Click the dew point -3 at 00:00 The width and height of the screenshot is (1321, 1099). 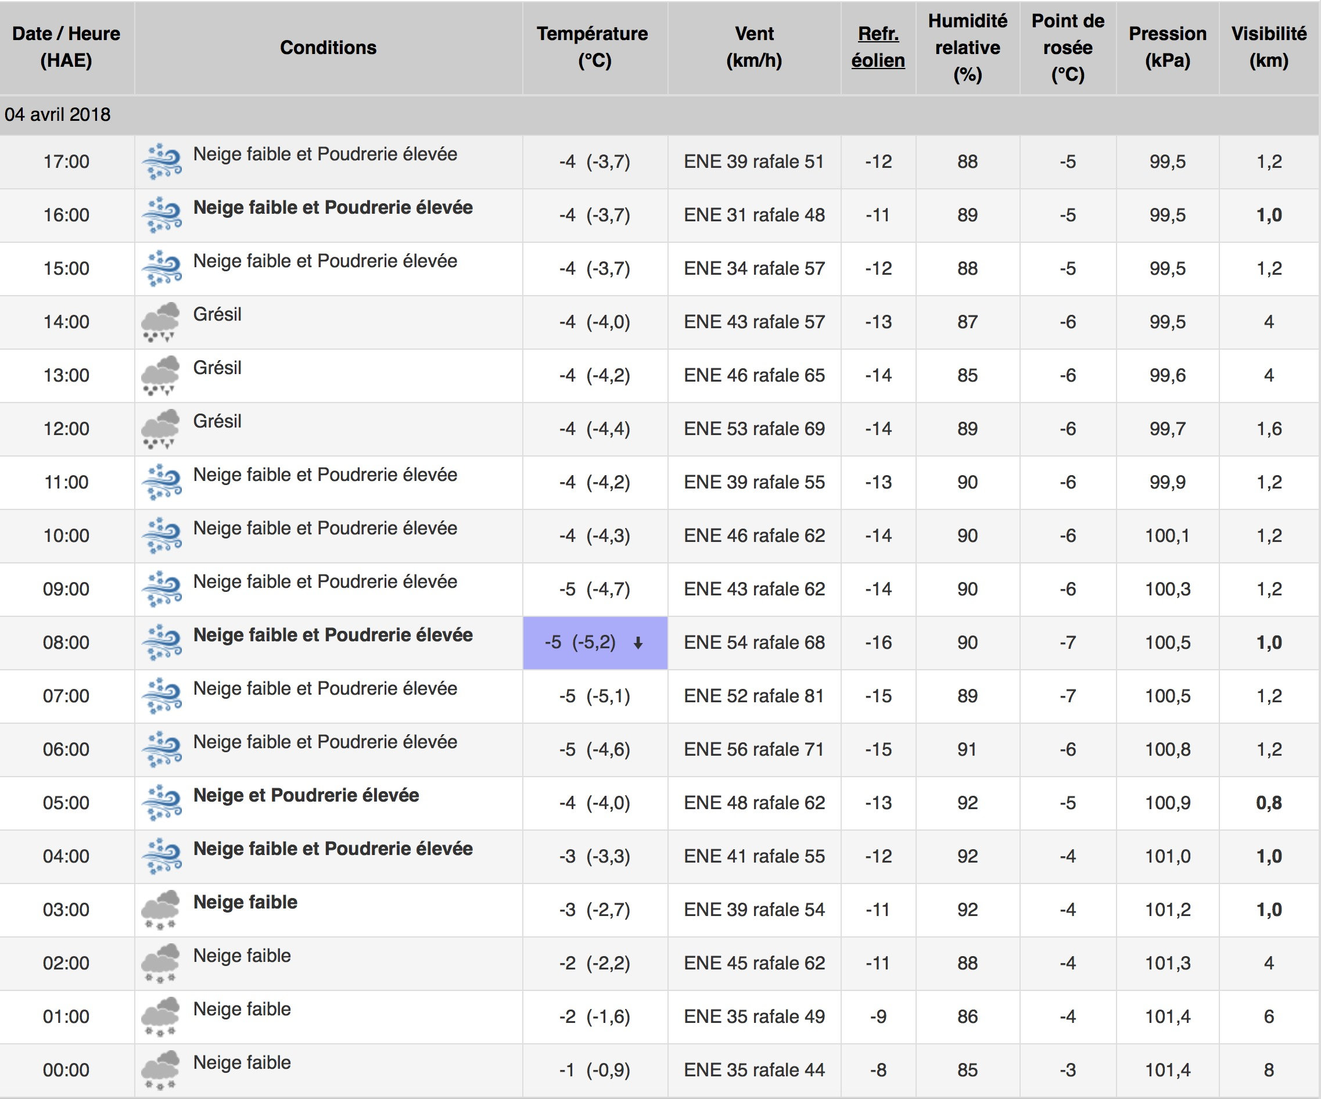coord(1068,1071)
